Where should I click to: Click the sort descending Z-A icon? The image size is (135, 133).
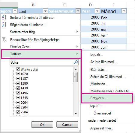(x=4, y=25)
